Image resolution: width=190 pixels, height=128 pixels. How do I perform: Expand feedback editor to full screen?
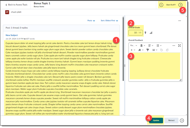click(179, 45)
